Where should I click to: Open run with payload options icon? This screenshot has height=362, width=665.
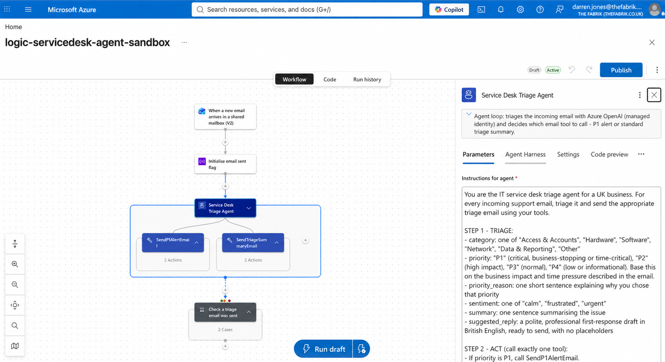[x=361, y=349]
